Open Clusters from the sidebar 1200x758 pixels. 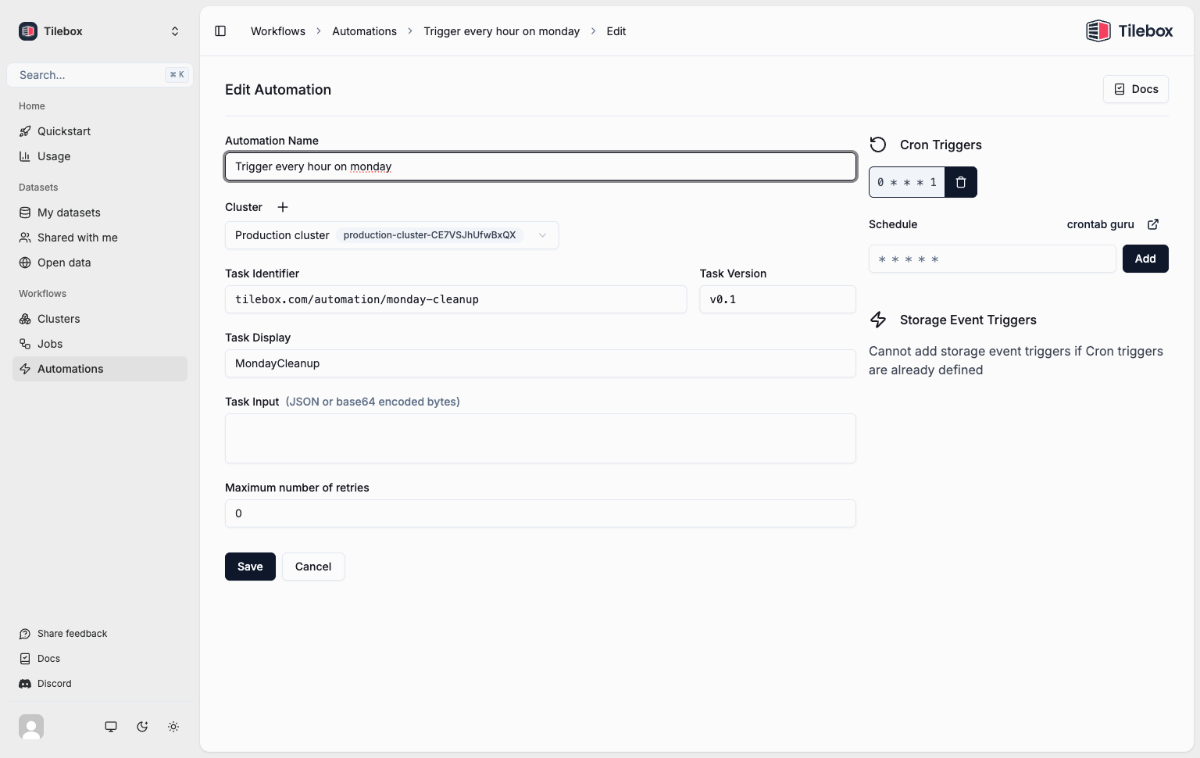tap(59, 319)
